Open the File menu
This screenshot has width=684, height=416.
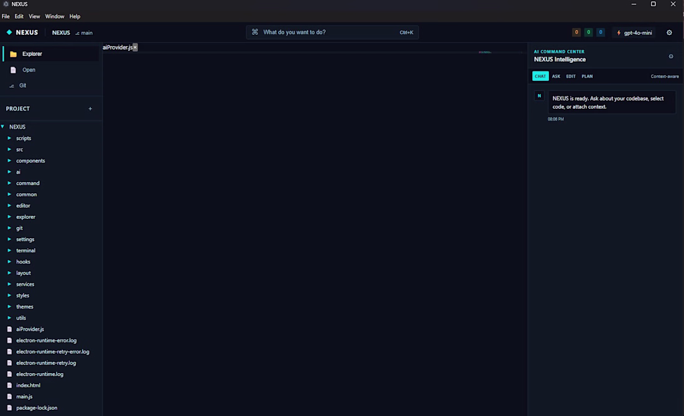pyautogui.click(x=6, y=17)
